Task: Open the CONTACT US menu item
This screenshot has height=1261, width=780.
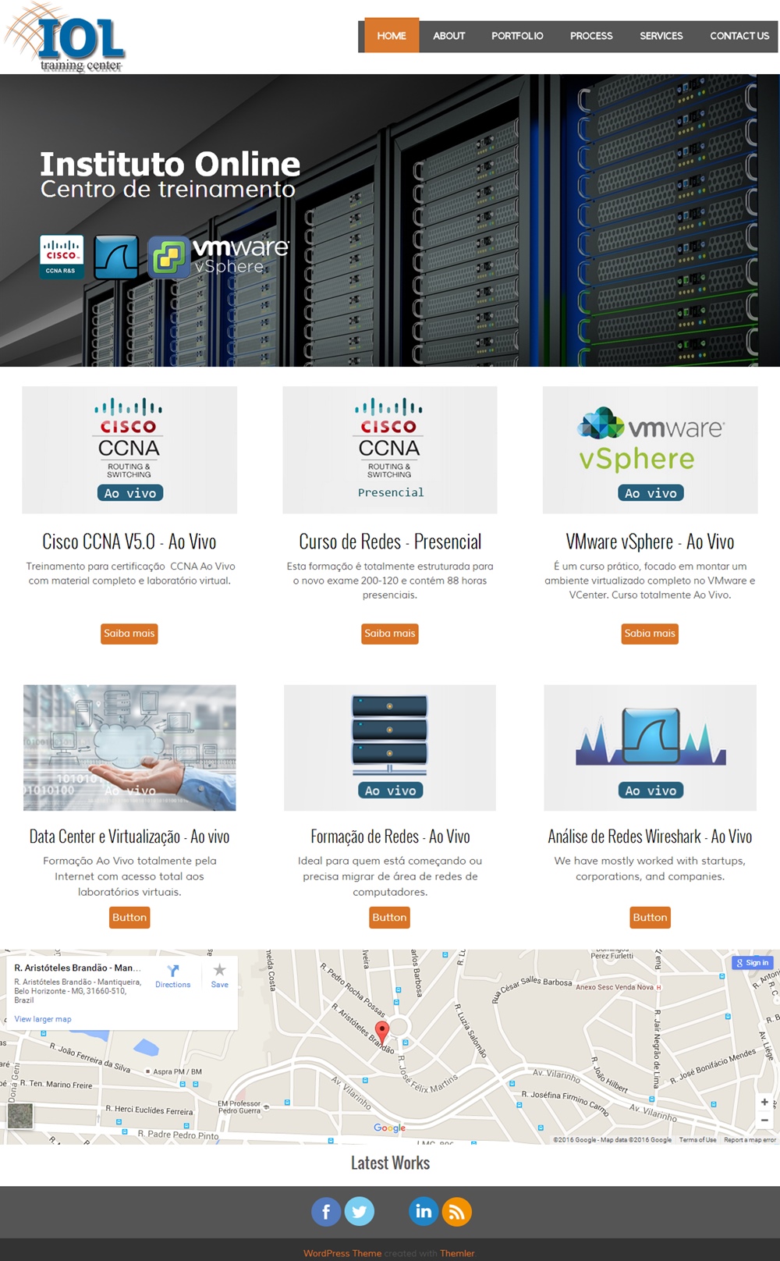Action: (x=739, y=36)
